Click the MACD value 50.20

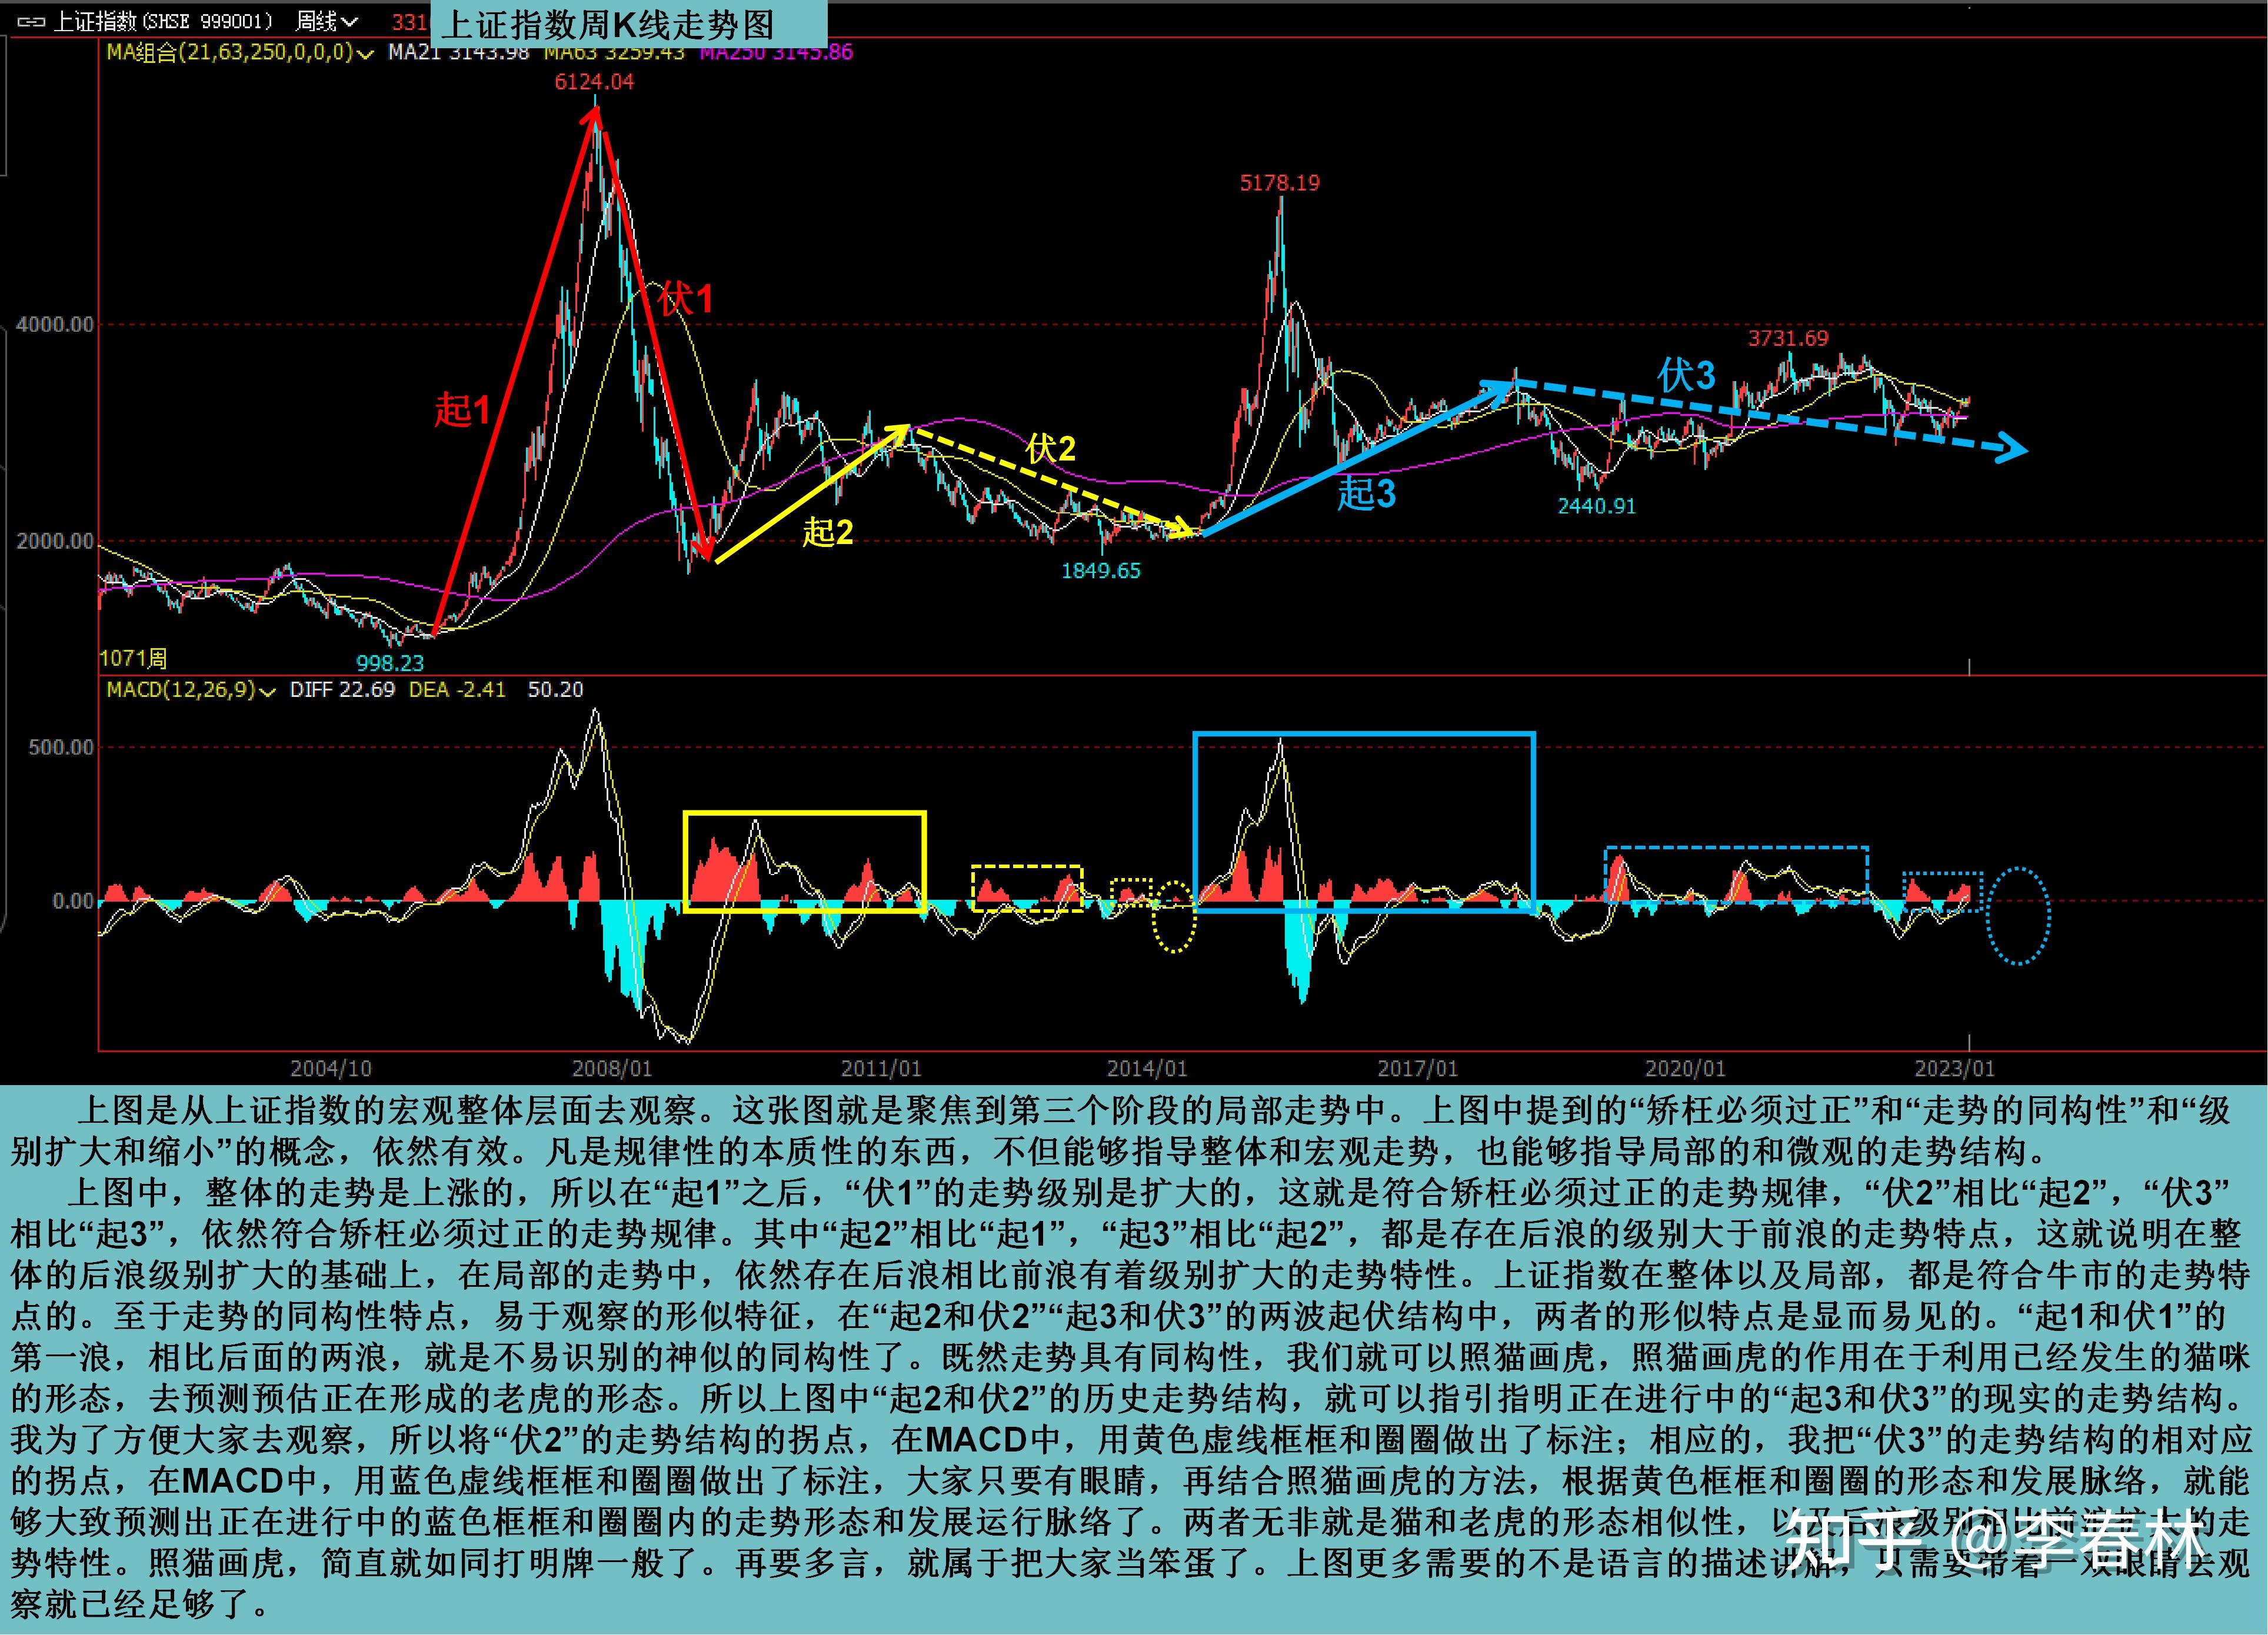tap(555, 689)
